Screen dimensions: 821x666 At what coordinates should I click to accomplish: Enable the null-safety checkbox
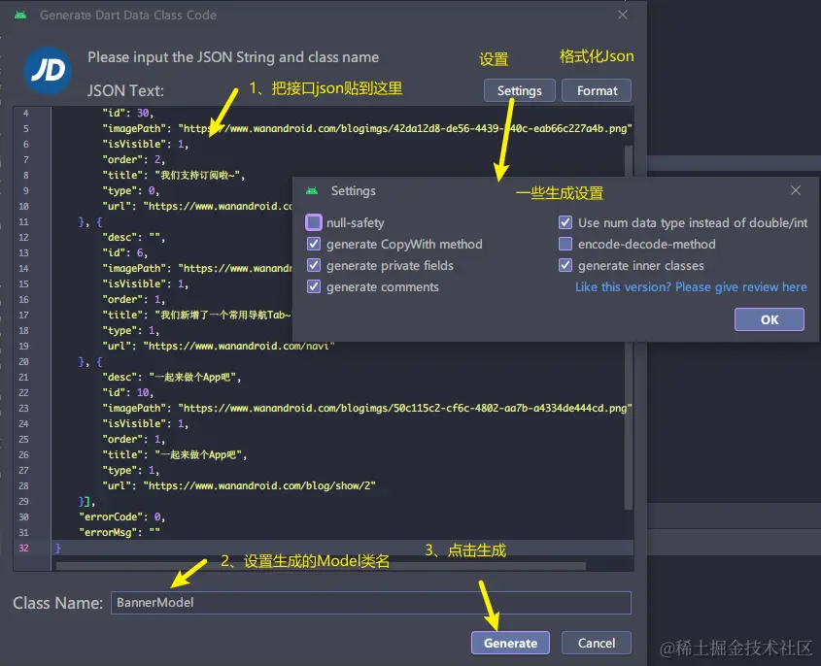pos(312,222)
